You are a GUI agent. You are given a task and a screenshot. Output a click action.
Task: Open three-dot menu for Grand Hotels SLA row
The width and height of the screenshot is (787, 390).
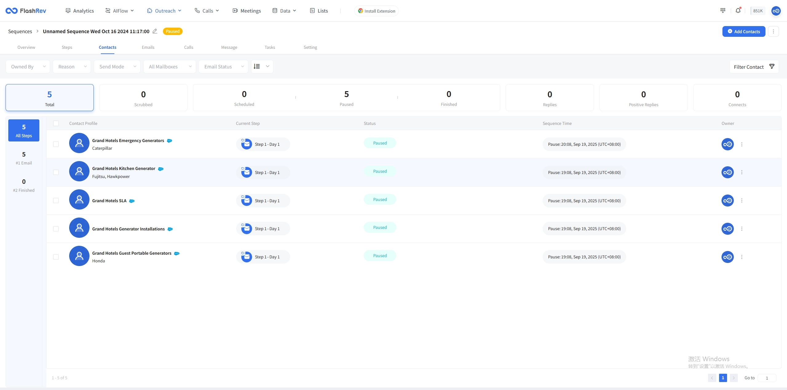pos(742,200)
